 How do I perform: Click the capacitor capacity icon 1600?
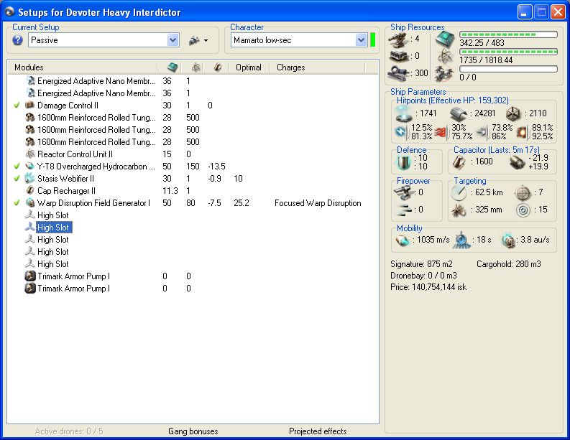pyautogui.click(x=459, y=162)
